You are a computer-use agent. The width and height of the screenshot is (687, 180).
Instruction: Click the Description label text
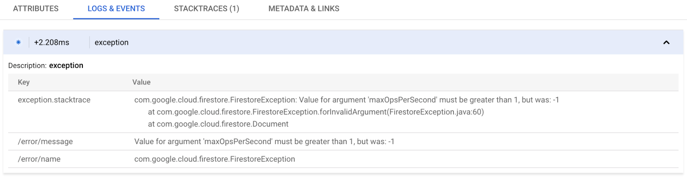pos(27,66)
